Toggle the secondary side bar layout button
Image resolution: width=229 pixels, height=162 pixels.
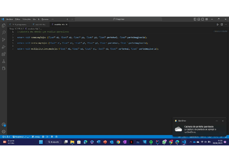[203, 19]
